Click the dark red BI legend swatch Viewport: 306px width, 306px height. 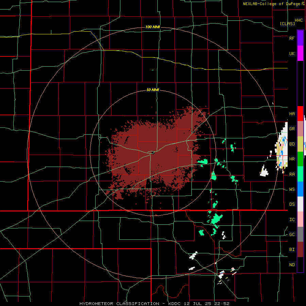[300, 250]
